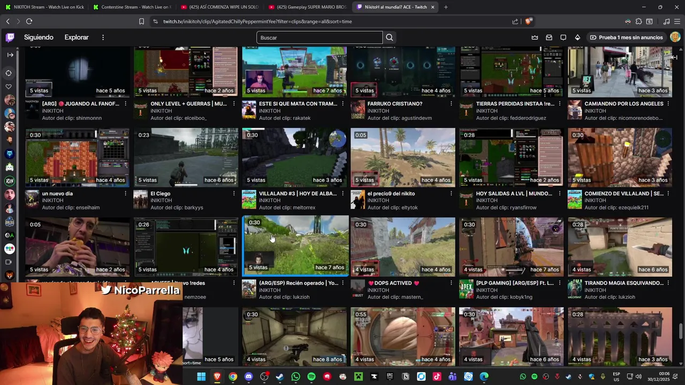
Task: Expand the left sidebar arrow
Action: 10,55
